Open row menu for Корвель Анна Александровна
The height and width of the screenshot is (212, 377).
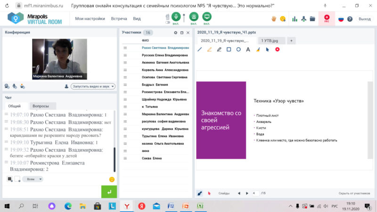pos(125,70)
